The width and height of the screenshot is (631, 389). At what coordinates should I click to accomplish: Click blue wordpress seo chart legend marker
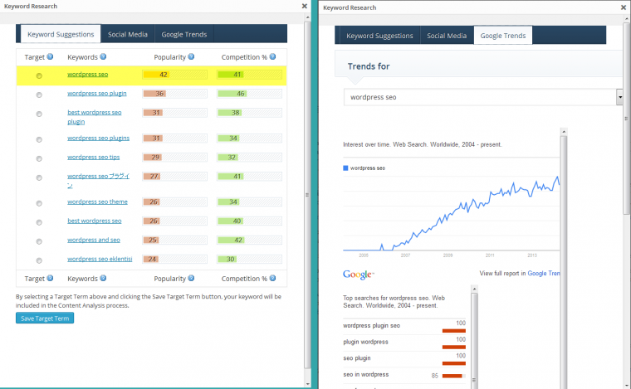(x=345, y=168)
